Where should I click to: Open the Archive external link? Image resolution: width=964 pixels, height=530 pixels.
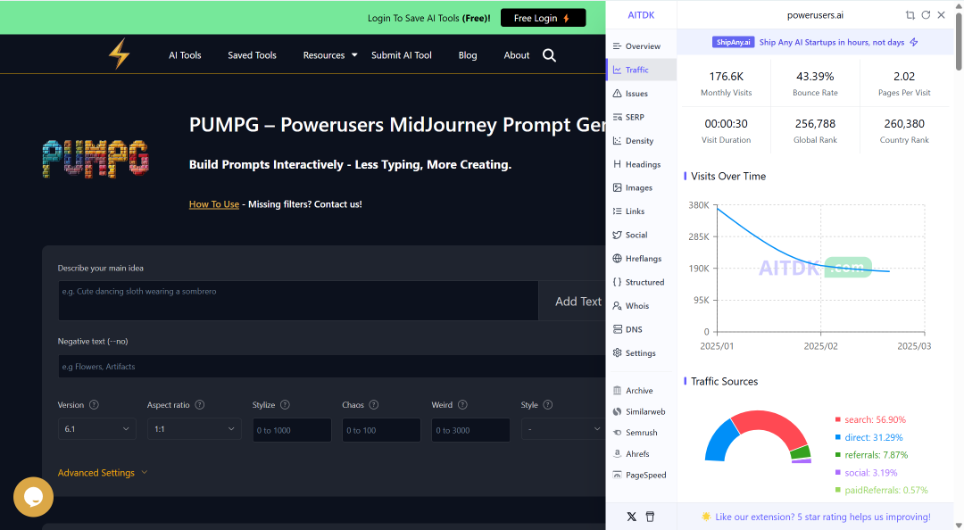pyautogui.click(x=641, y=391)
